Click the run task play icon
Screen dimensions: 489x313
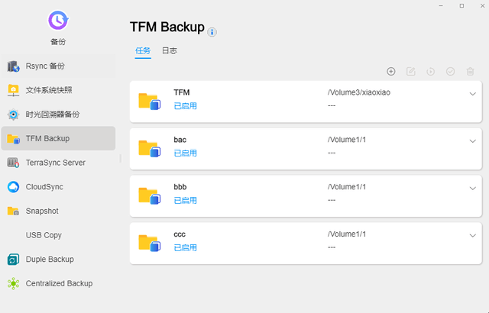[430, 71]
